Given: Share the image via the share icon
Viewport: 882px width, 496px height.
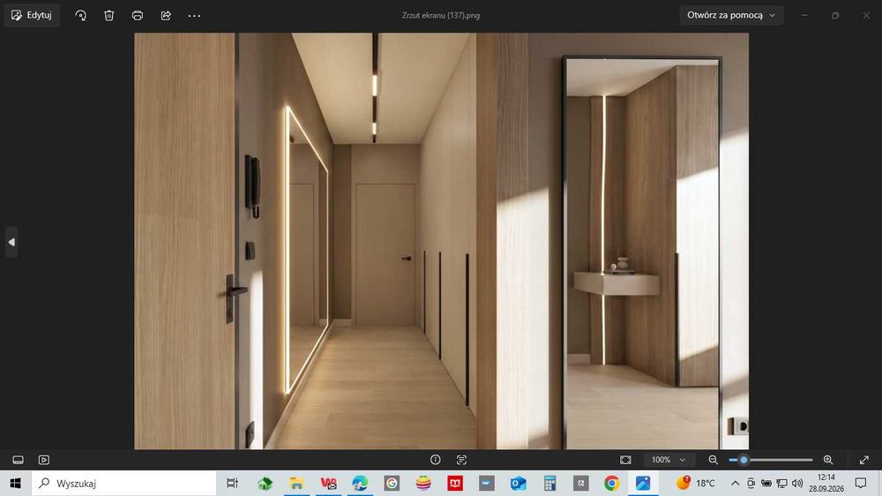Looking at the screenshot, I should pyautogui.click(x=166, y=16).
